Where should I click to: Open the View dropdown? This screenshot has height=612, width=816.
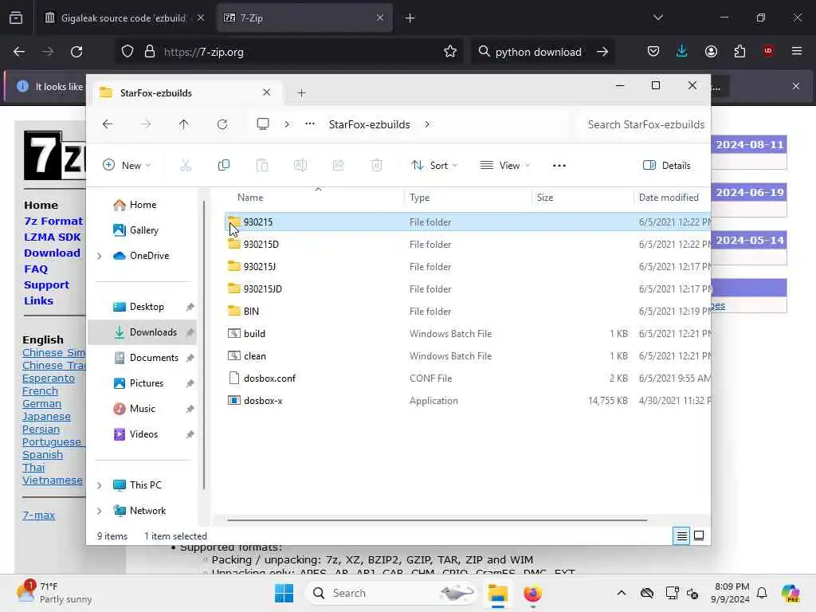(504, 166)
